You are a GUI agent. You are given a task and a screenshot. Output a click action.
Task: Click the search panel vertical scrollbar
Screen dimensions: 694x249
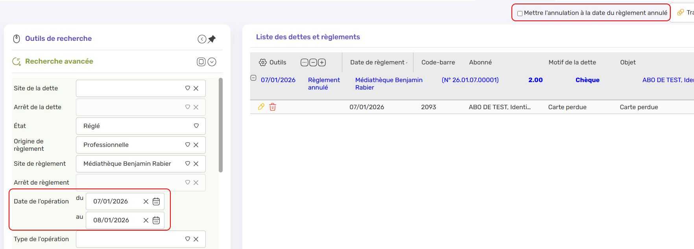pyautogui.click(x=221, y=125)
